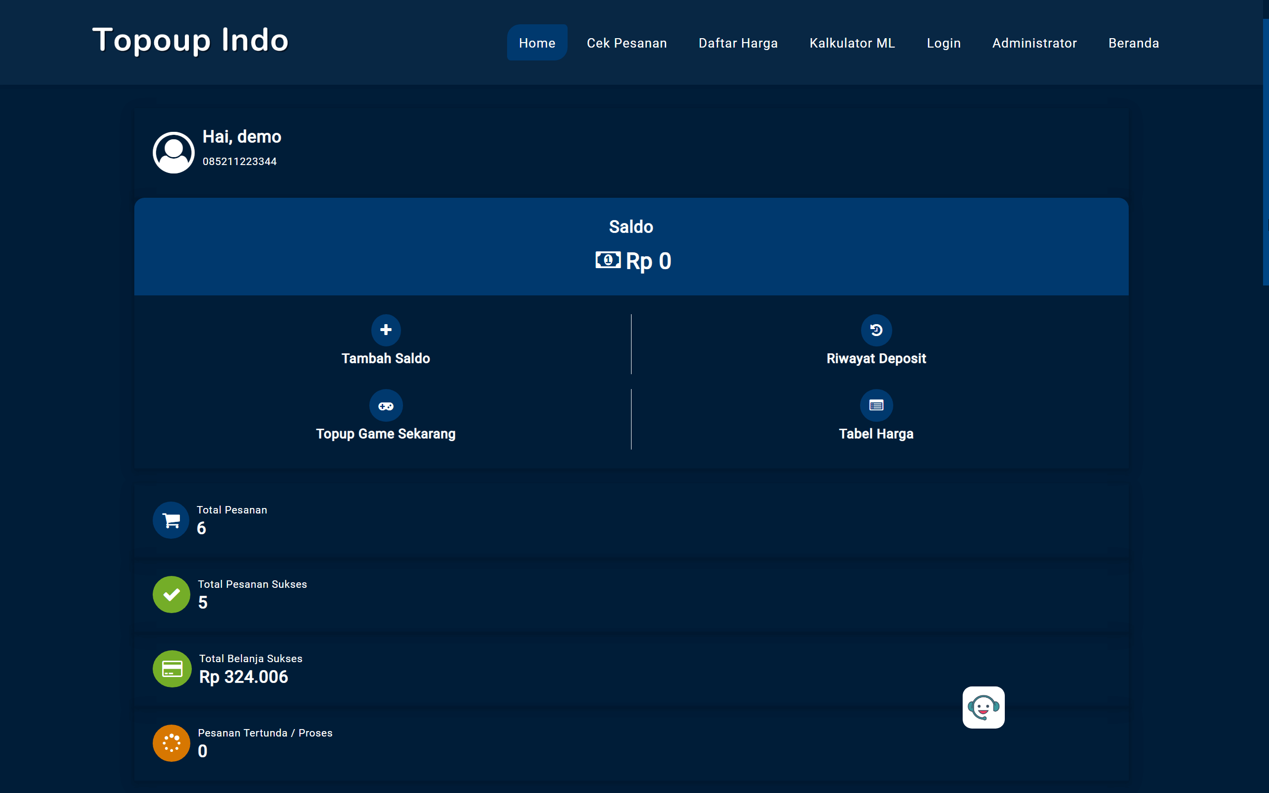Click the shopping cart icon for Total Pesanan
The image size is (1269, 793).
pos(171,520)
